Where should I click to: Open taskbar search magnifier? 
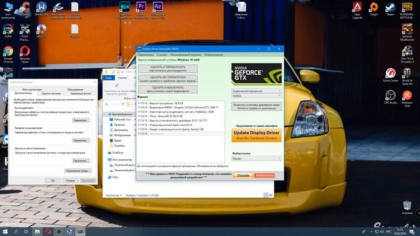(16, 231)
